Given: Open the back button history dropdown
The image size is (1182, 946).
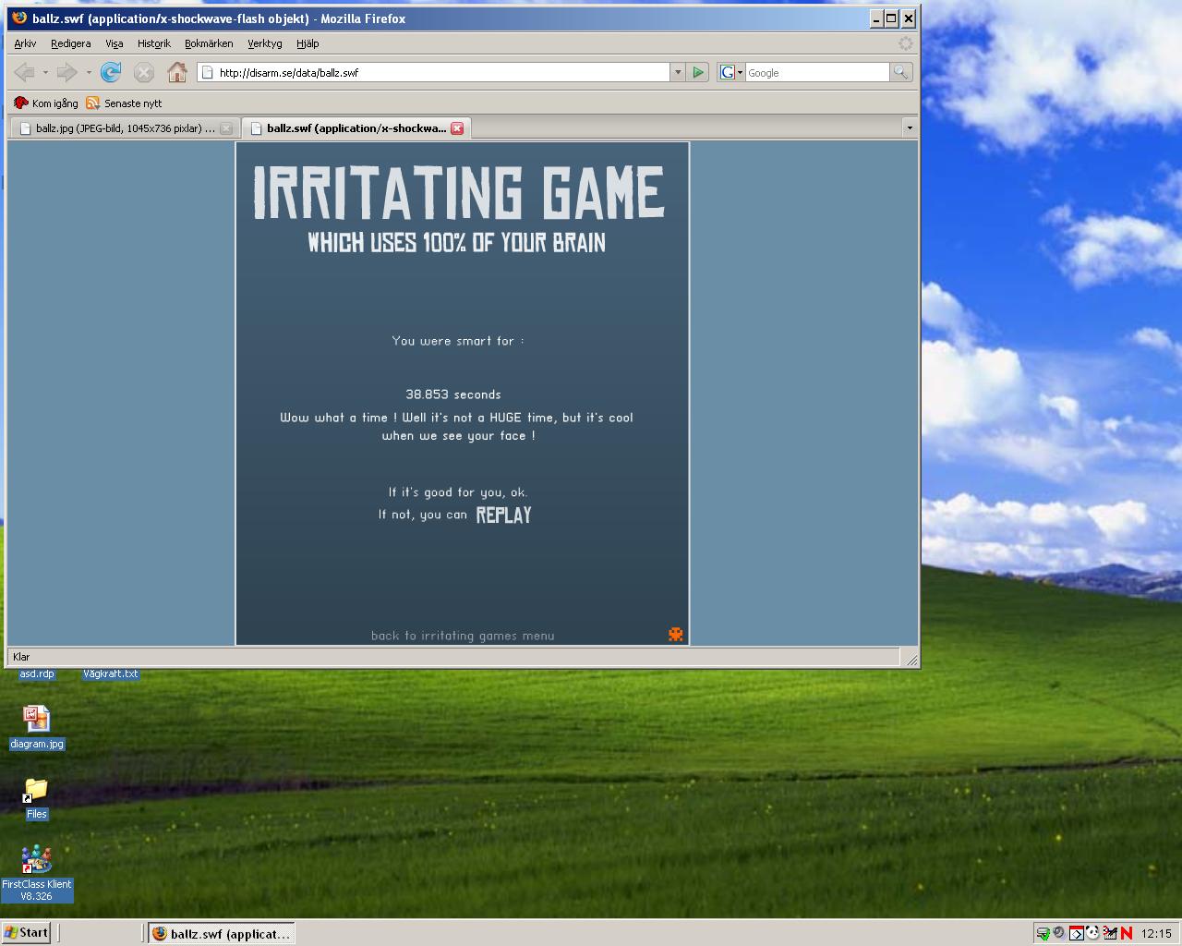Looking at the screenshot, I should (45, 72).
